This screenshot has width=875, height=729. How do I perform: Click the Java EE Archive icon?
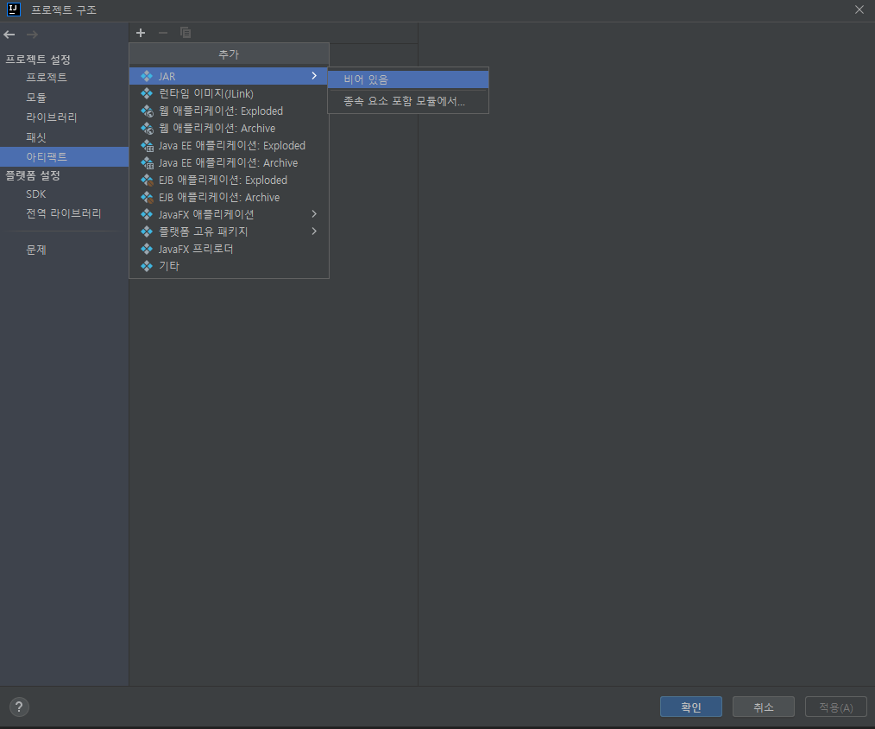pyautogui.click(x=147, y=162)
